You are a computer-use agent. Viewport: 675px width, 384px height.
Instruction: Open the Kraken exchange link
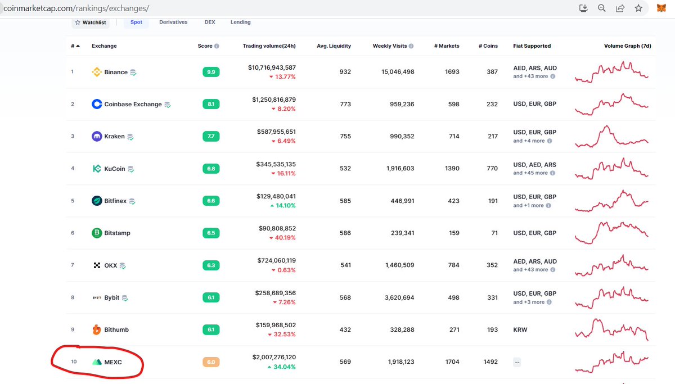point(114,137)
